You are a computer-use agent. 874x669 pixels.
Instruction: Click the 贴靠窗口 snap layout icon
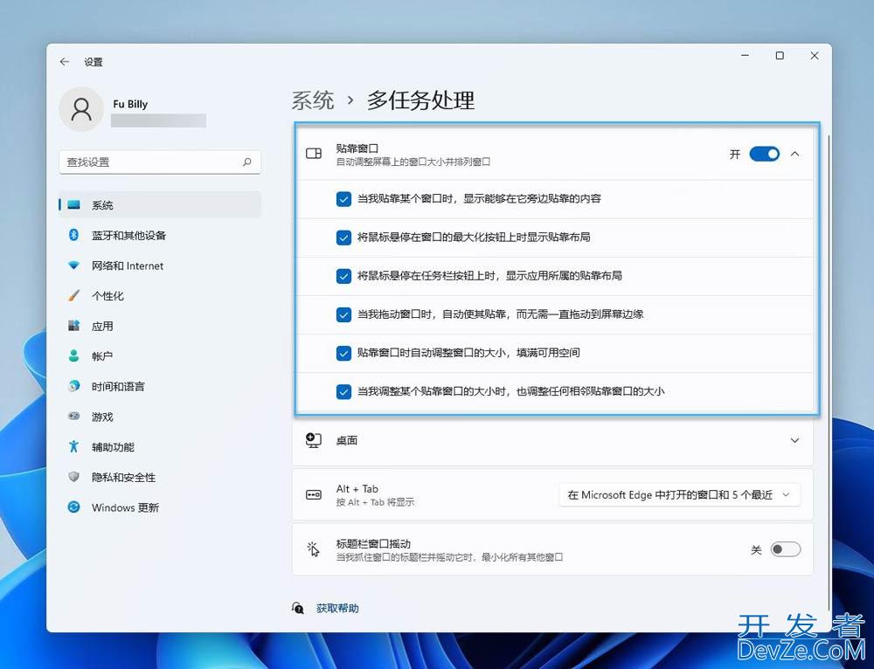(314, 154)
